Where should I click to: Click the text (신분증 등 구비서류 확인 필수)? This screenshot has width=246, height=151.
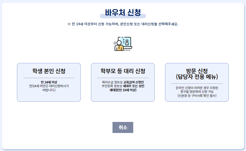197,96
